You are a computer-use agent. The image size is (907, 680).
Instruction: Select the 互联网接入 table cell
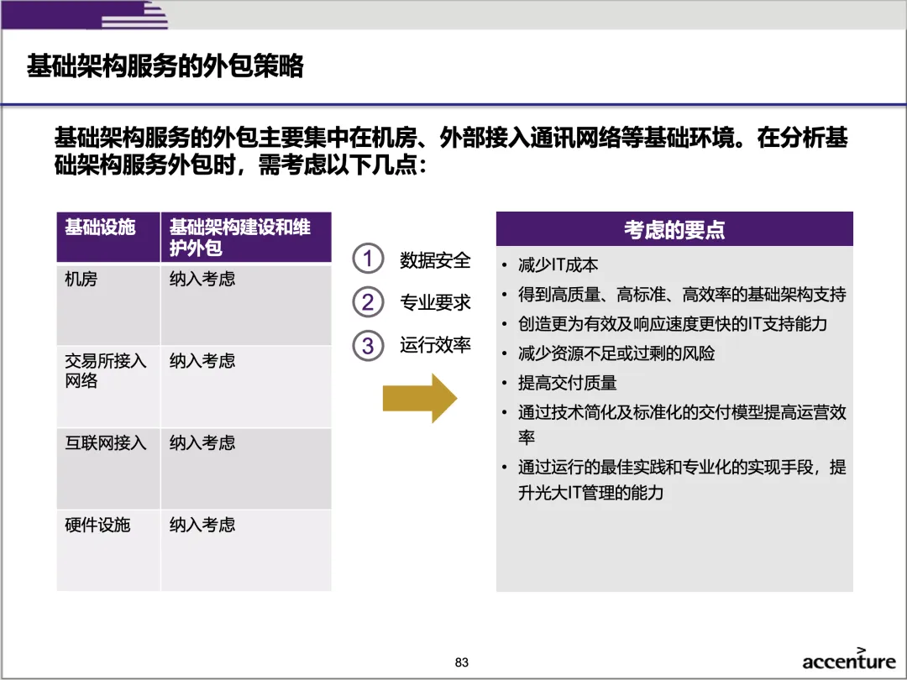[x=108, y=469]
